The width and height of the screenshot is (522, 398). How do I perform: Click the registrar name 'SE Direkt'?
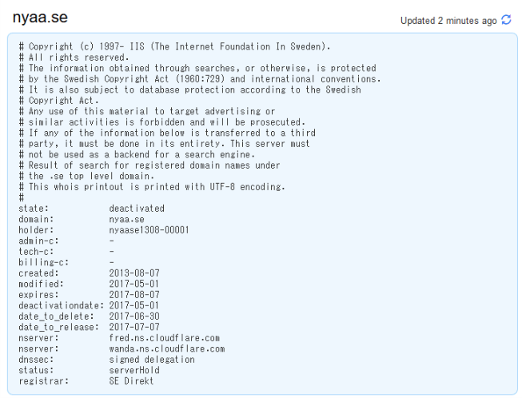(131, 381)
